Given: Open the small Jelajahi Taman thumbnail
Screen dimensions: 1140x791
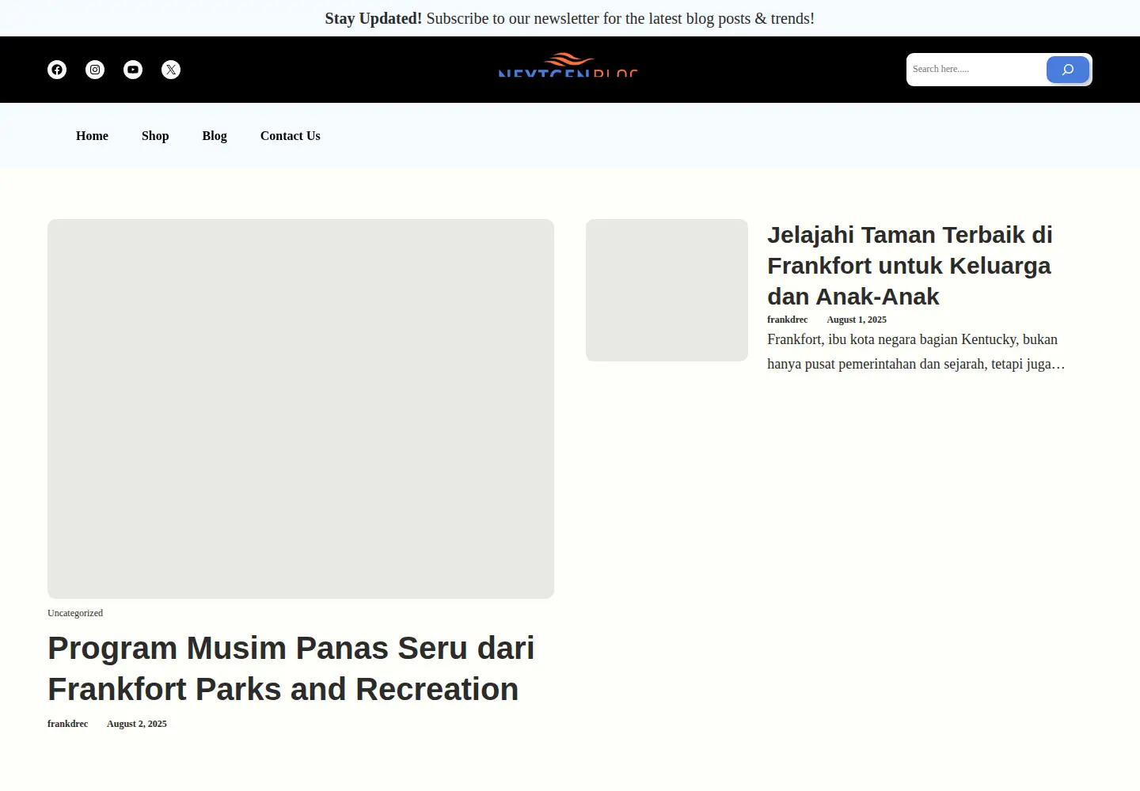Looking at the screenshot, I should point(667,290).
